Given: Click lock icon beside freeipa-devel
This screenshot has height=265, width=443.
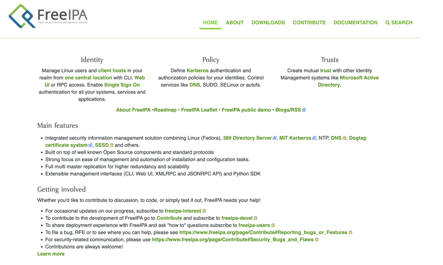Looking at the screenshot, I should [x=256, y=218].
